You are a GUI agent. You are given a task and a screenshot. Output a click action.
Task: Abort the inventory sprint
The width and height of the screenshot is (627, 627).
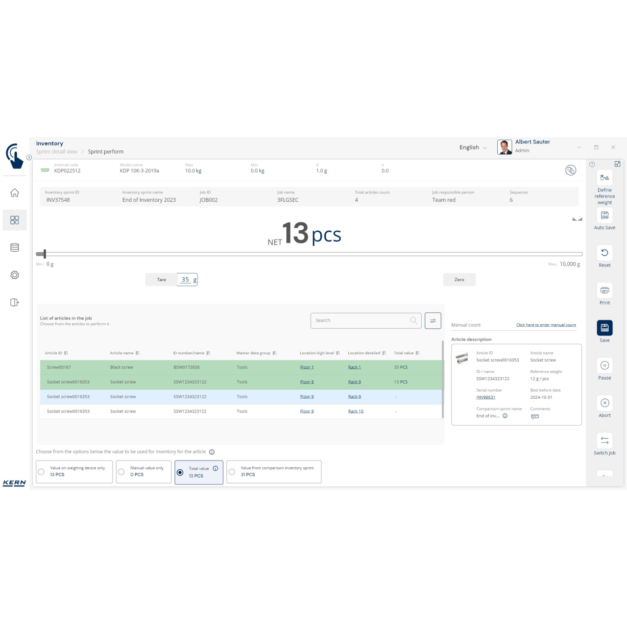pos(604,404)
